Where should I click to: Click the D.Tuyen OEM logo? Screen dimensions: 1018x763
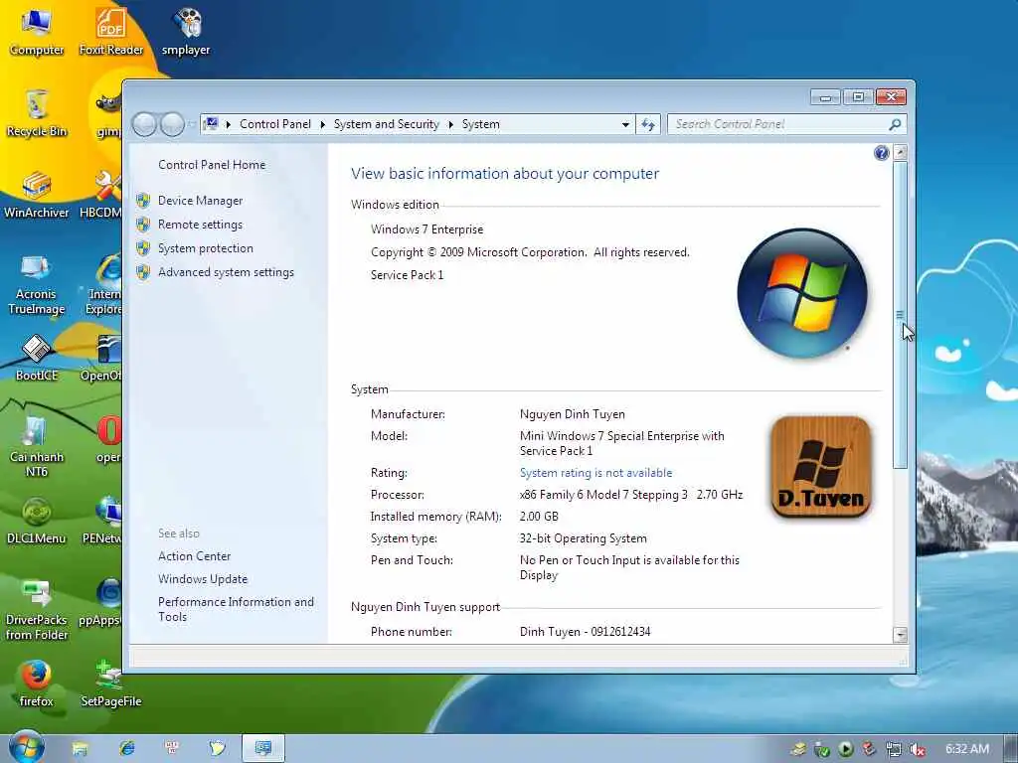[x=820, y=467]
